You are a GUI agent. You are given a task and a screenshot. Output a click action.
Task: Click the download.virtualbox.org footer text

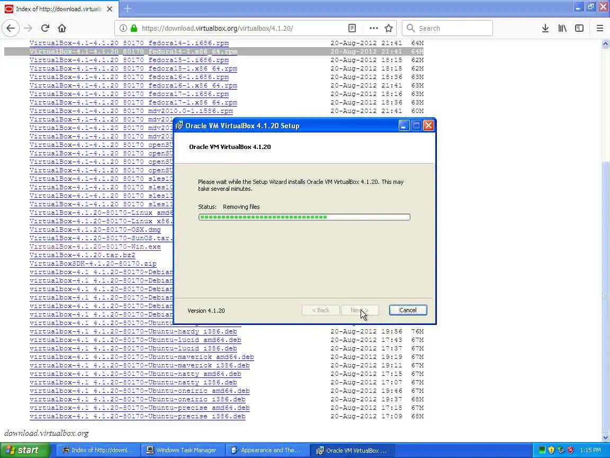coord(46,433)
